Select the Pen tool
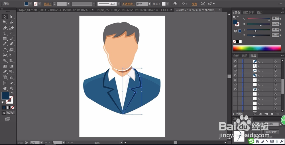This screenshot has width=285, height=145. [5, 28]
